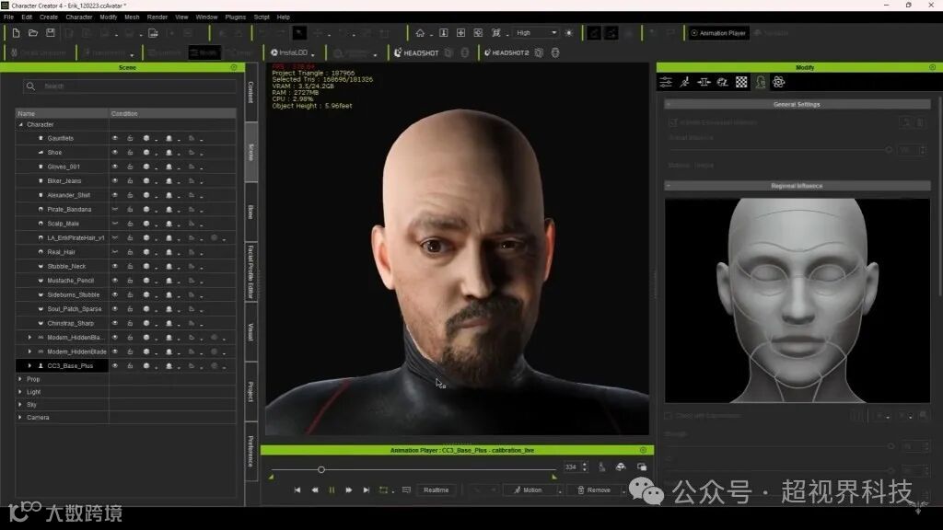The image size is (943, 530).
Task: Open the File menu
Action: (9, 17)
